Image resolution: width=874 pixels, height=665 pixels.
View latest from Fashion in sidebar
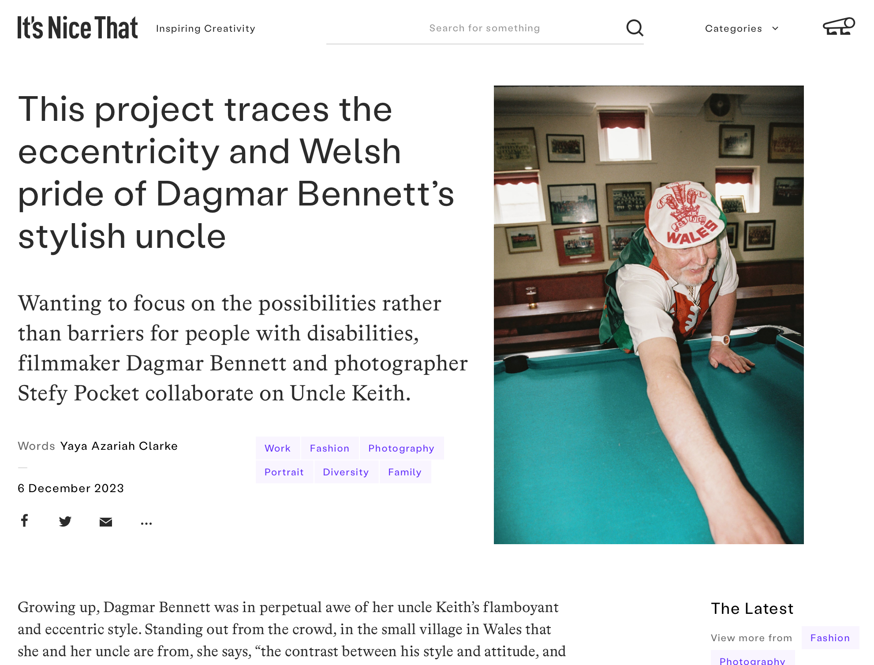click(830, 638)
